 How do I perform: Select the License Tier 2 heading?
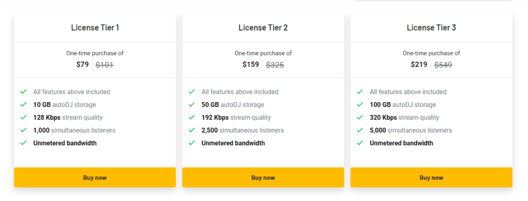tap(263, 28)
